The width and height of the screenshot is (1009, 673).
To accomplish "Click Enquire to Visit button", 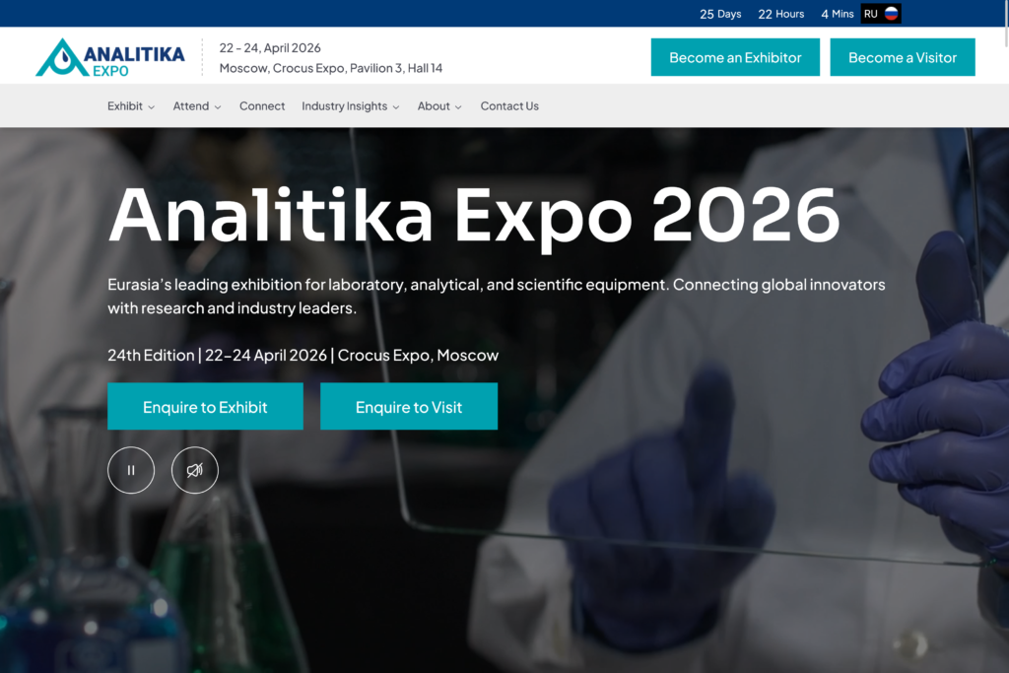I will click(x=409, y=407).
